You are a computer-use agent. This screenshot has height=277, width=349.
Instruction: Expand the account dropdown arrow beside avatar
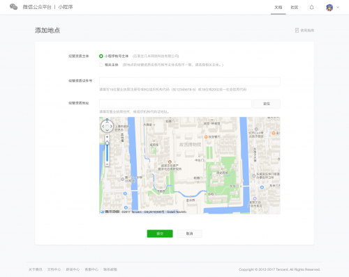pos(338,7)
